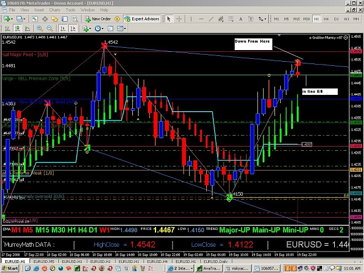
Task: Zoom in on the chart
Action: point(40,29)
